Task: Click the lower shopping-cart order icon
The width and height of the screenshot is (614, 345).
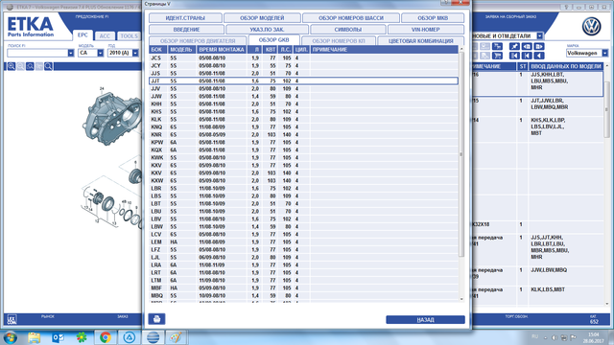Action: pyautogui.click(x=497, y=56)
